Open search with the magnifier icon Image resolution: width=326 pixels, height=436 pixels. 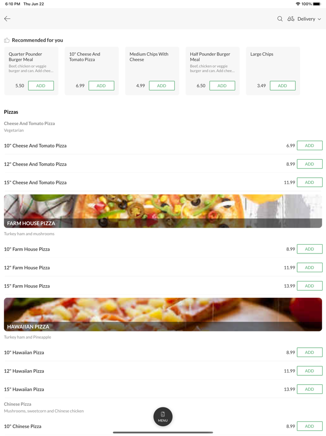point(279,19)
